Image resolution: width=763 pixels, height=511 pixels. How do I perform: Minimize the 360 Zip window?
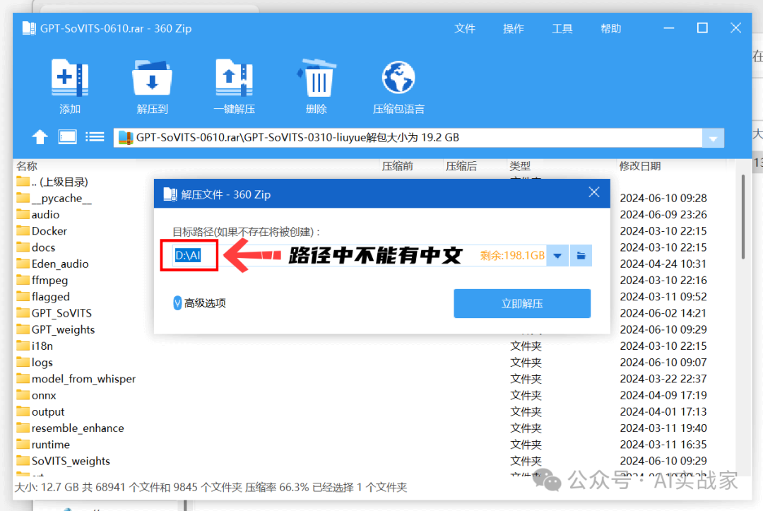(x=669, y=28)
